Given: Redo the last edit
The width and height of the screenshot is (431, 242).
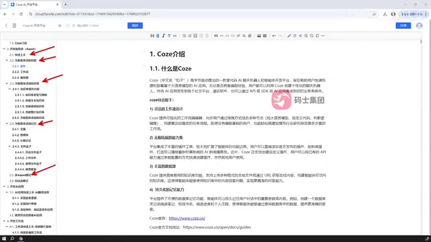Looking at the screenshot, I should pyautogui.click(x=280, y=36).
